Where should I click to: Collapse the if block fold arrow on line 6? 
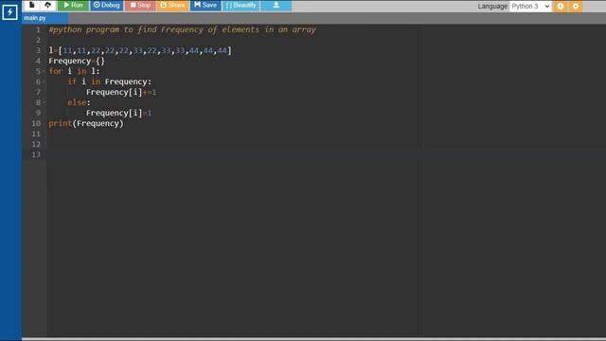point(44,81)
